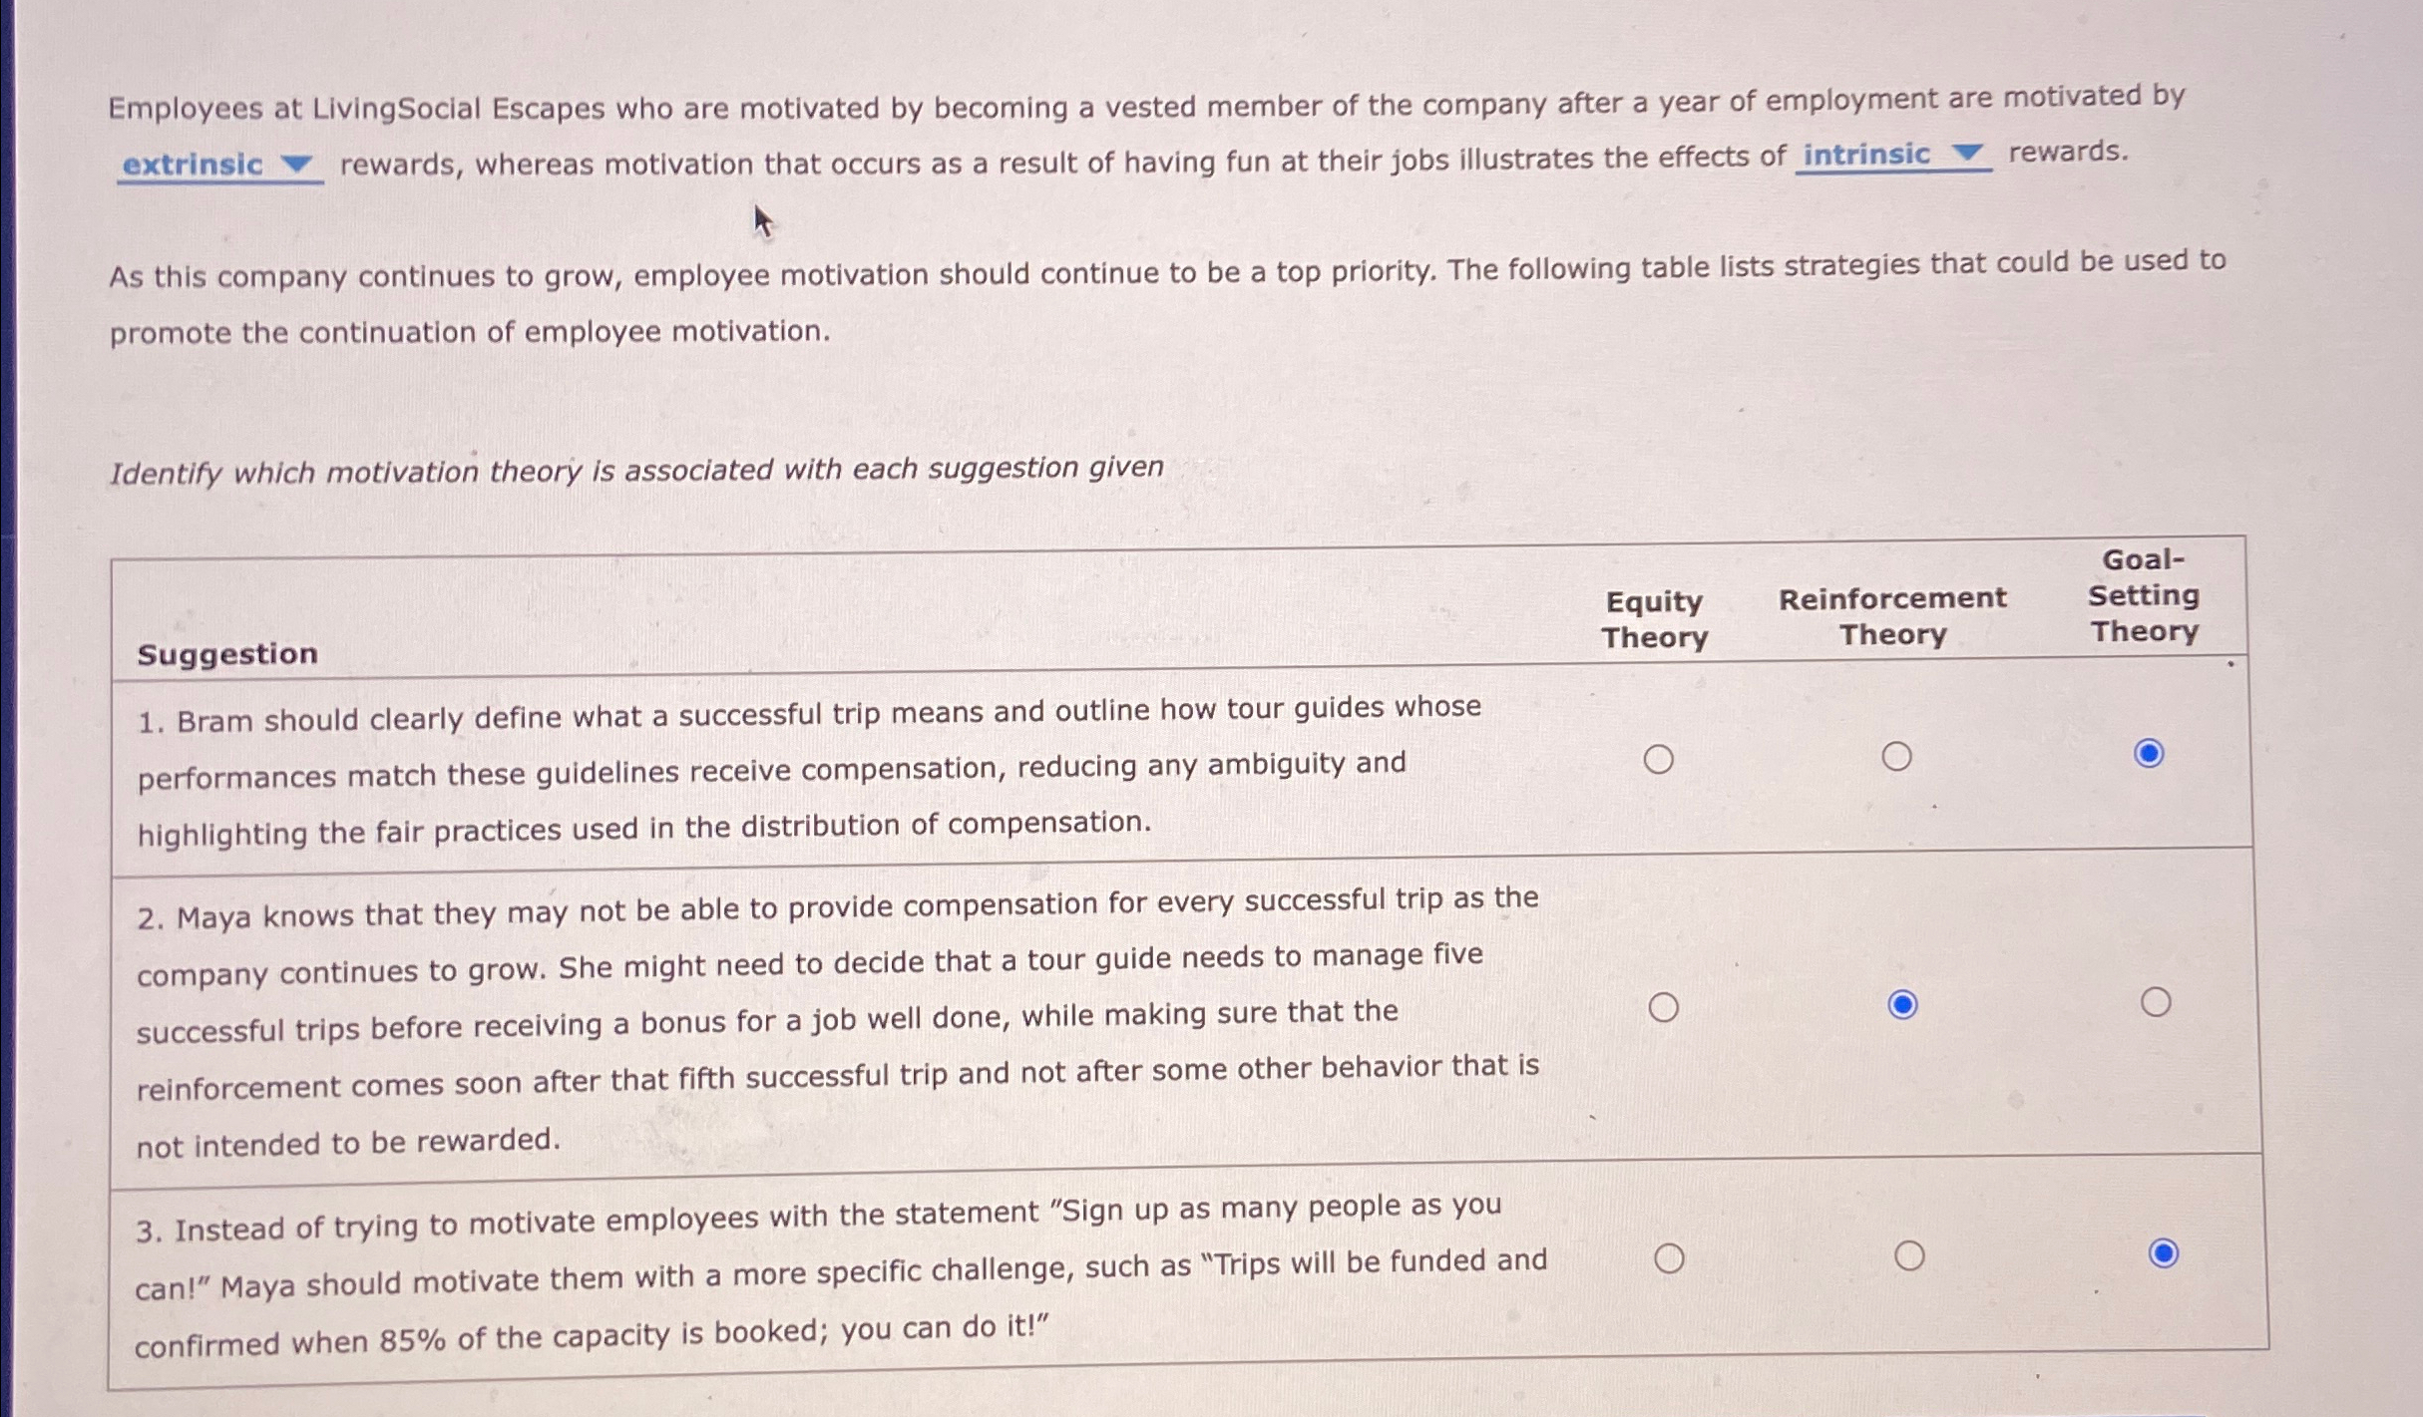Click the Equity Theory column header

click(1654, 619)
